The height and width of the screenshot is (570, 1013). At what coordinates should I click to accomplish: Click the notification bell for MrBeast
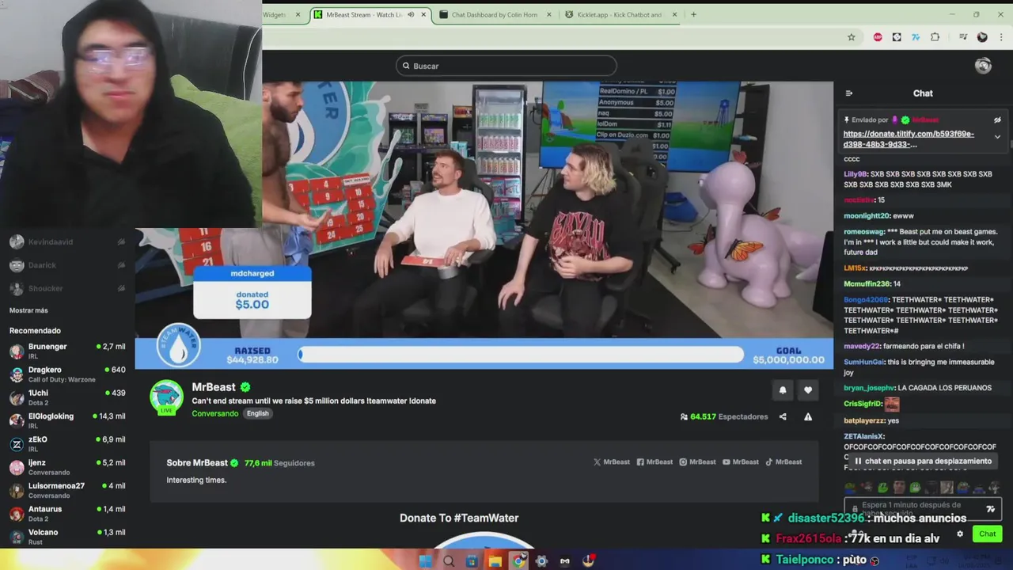[783, 389]
